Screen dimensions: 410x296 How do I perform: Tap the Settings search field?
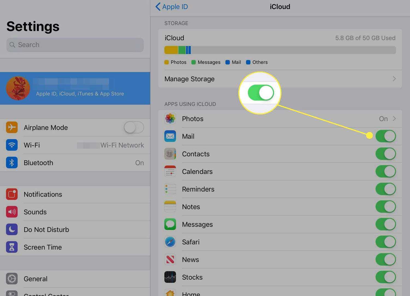[x=75, y=45]
